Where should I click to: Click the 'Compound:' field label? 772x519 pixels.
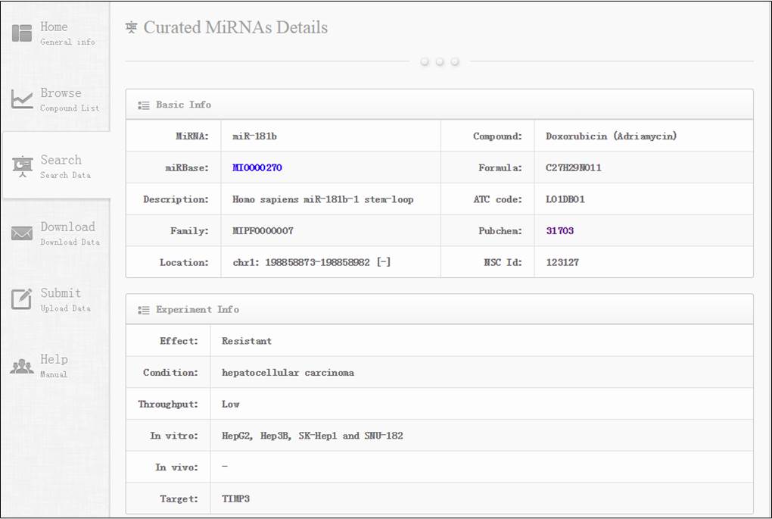click(497, 136)
